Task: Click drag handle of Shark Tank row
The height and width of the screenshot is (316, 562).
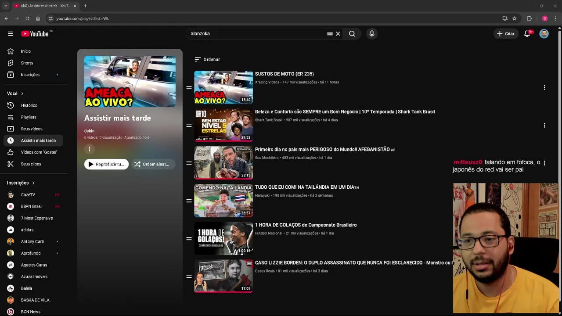Action: click(x=189, y=126)
